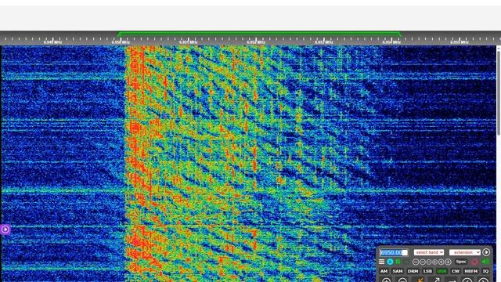
Task: Click the 6.950 MHz label on frequency scale
Action: click(121, 42)
